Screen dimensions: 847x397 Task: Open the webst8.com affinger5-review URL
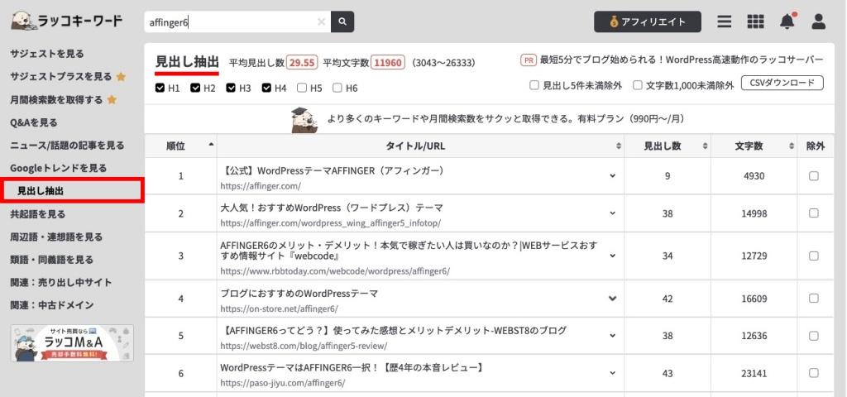pyautogui.click(x=304, y=346)
